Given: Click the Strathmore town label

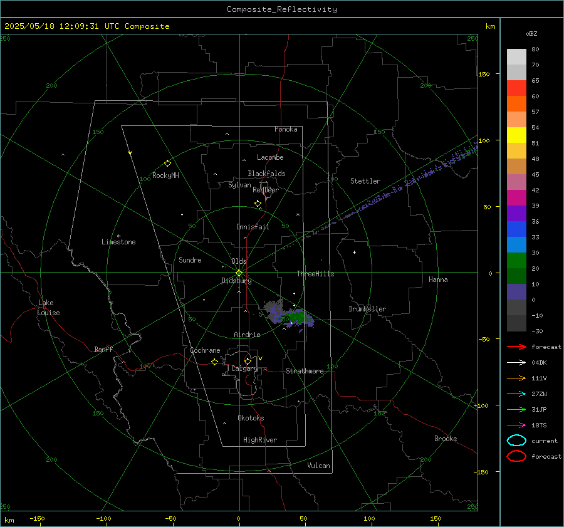Looking at the screenshot, I should [x=305, y=371].
